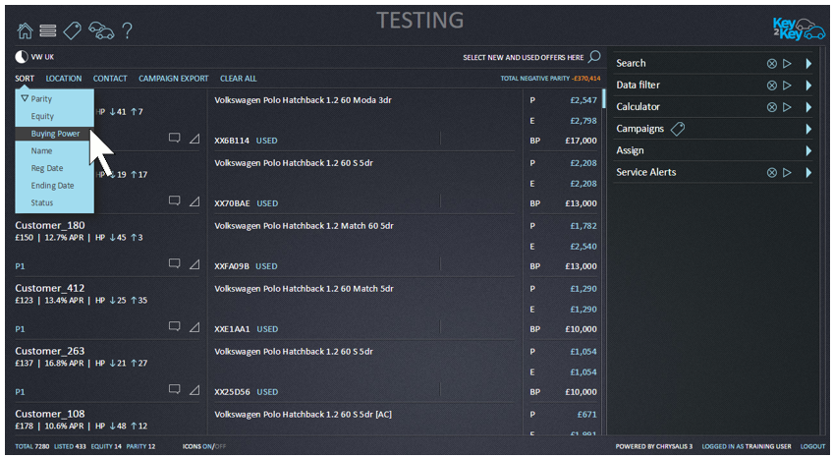The height and width of the screenshot is (458, 833).
Task: Open the SORT dropdown
Action: (x=25, y=78)
